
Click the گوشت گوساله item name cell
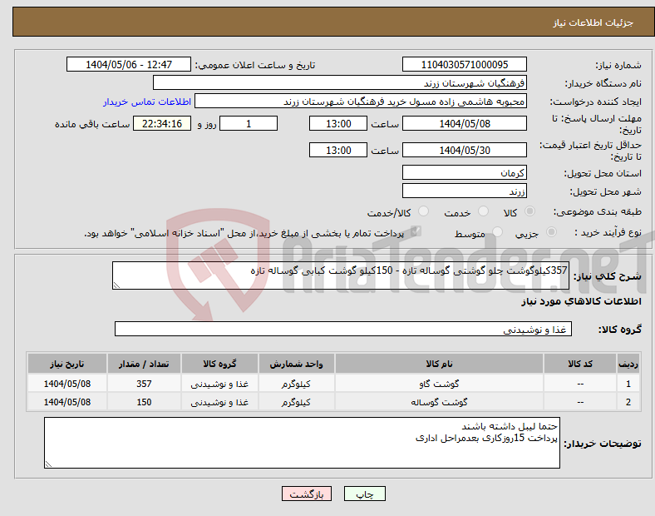tap(439, 402)
